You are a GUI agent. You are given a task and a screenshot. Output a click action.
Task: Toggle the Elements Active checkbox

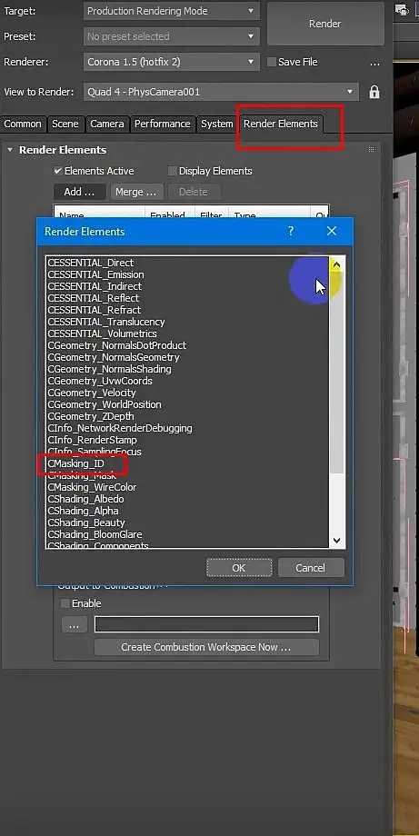[59, 171]
